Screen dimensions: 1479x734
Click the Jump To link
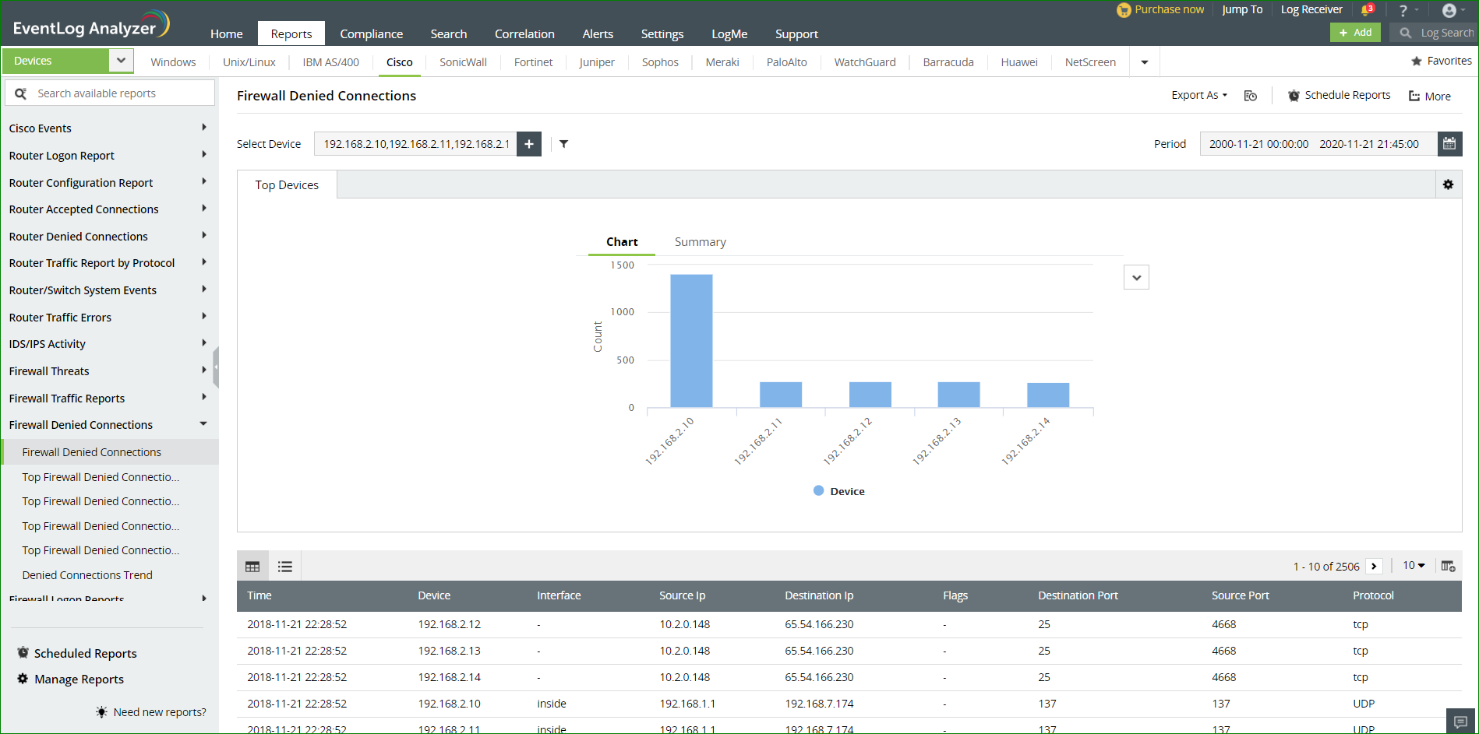coord(1242,9)
